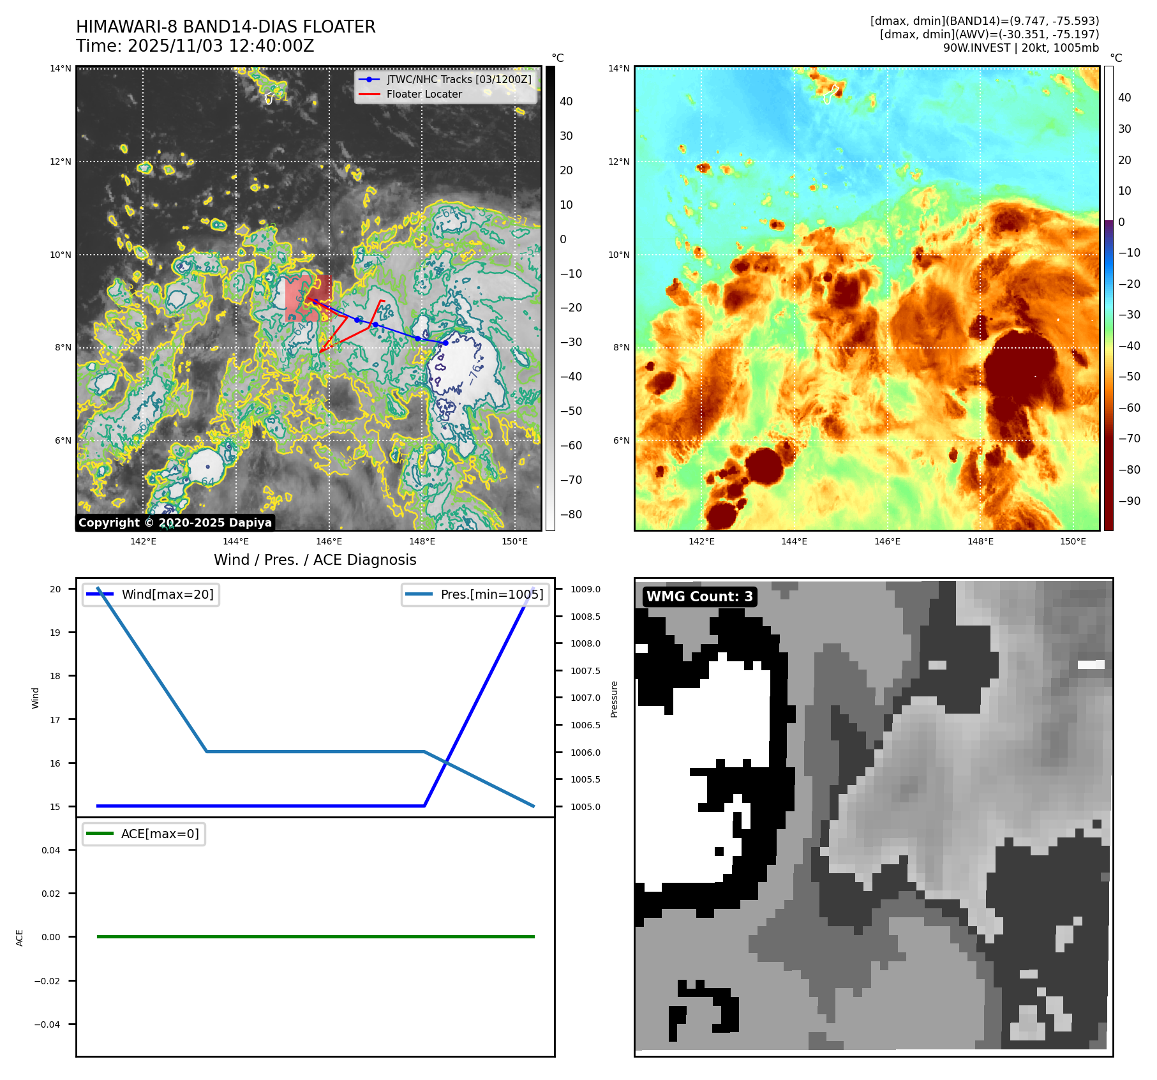Click the rainbow colorbar beside the right map
Viewport: 1157px width, 1080px height.
[1108, 298]
